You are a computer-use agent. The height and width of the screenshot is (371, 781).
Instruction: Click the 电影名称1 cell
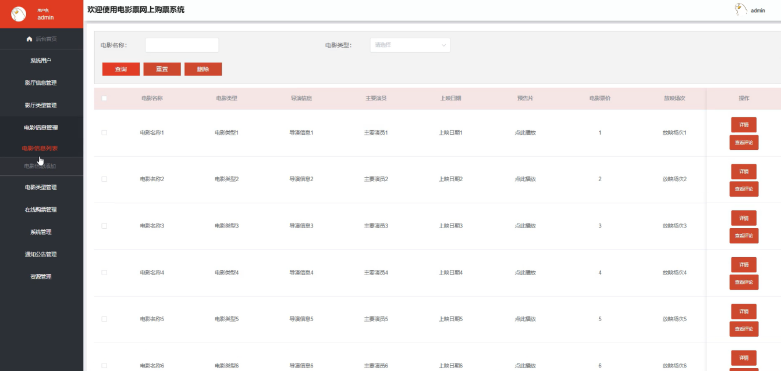152,133
